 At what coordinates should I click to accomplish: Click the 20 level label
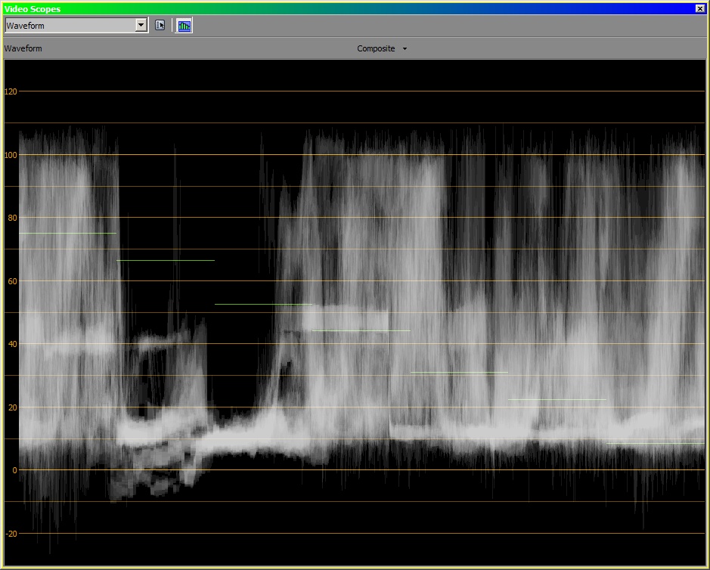(x=11, y=407)
